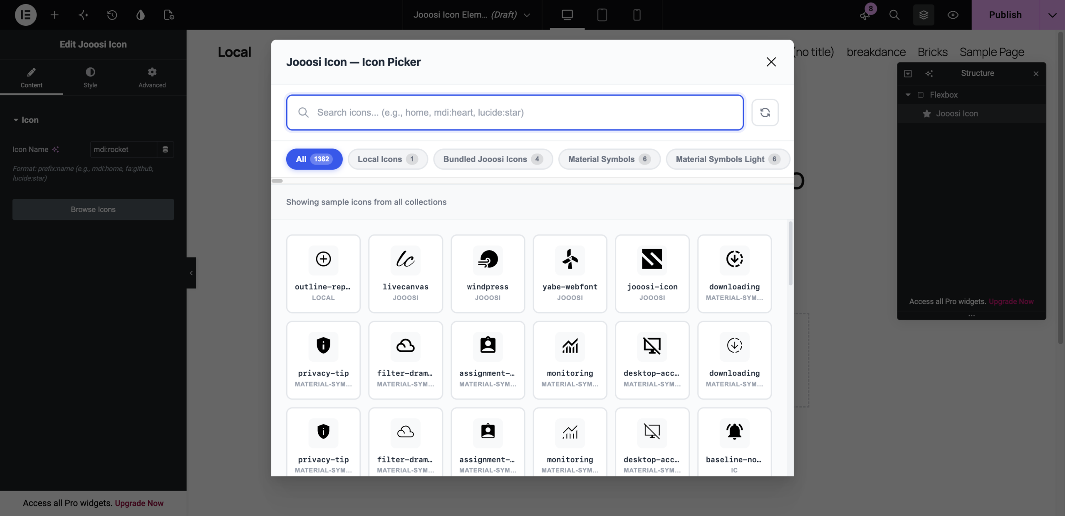Click the horizontal filter scrollbar thumb
The height and width of the screenshot is (516, 1065).
tap(277, 181)
